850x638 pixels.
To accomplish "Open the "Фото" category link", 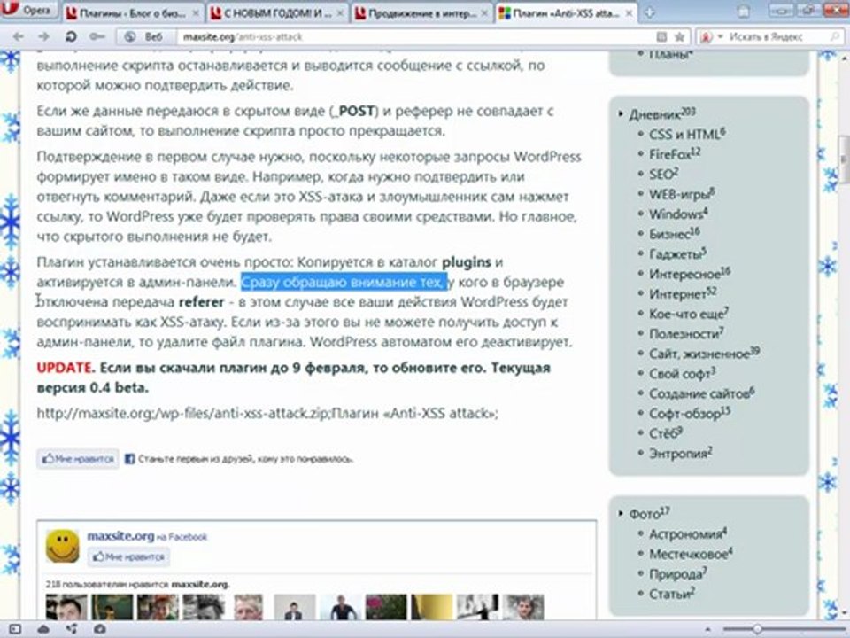I will pos(649,513).
